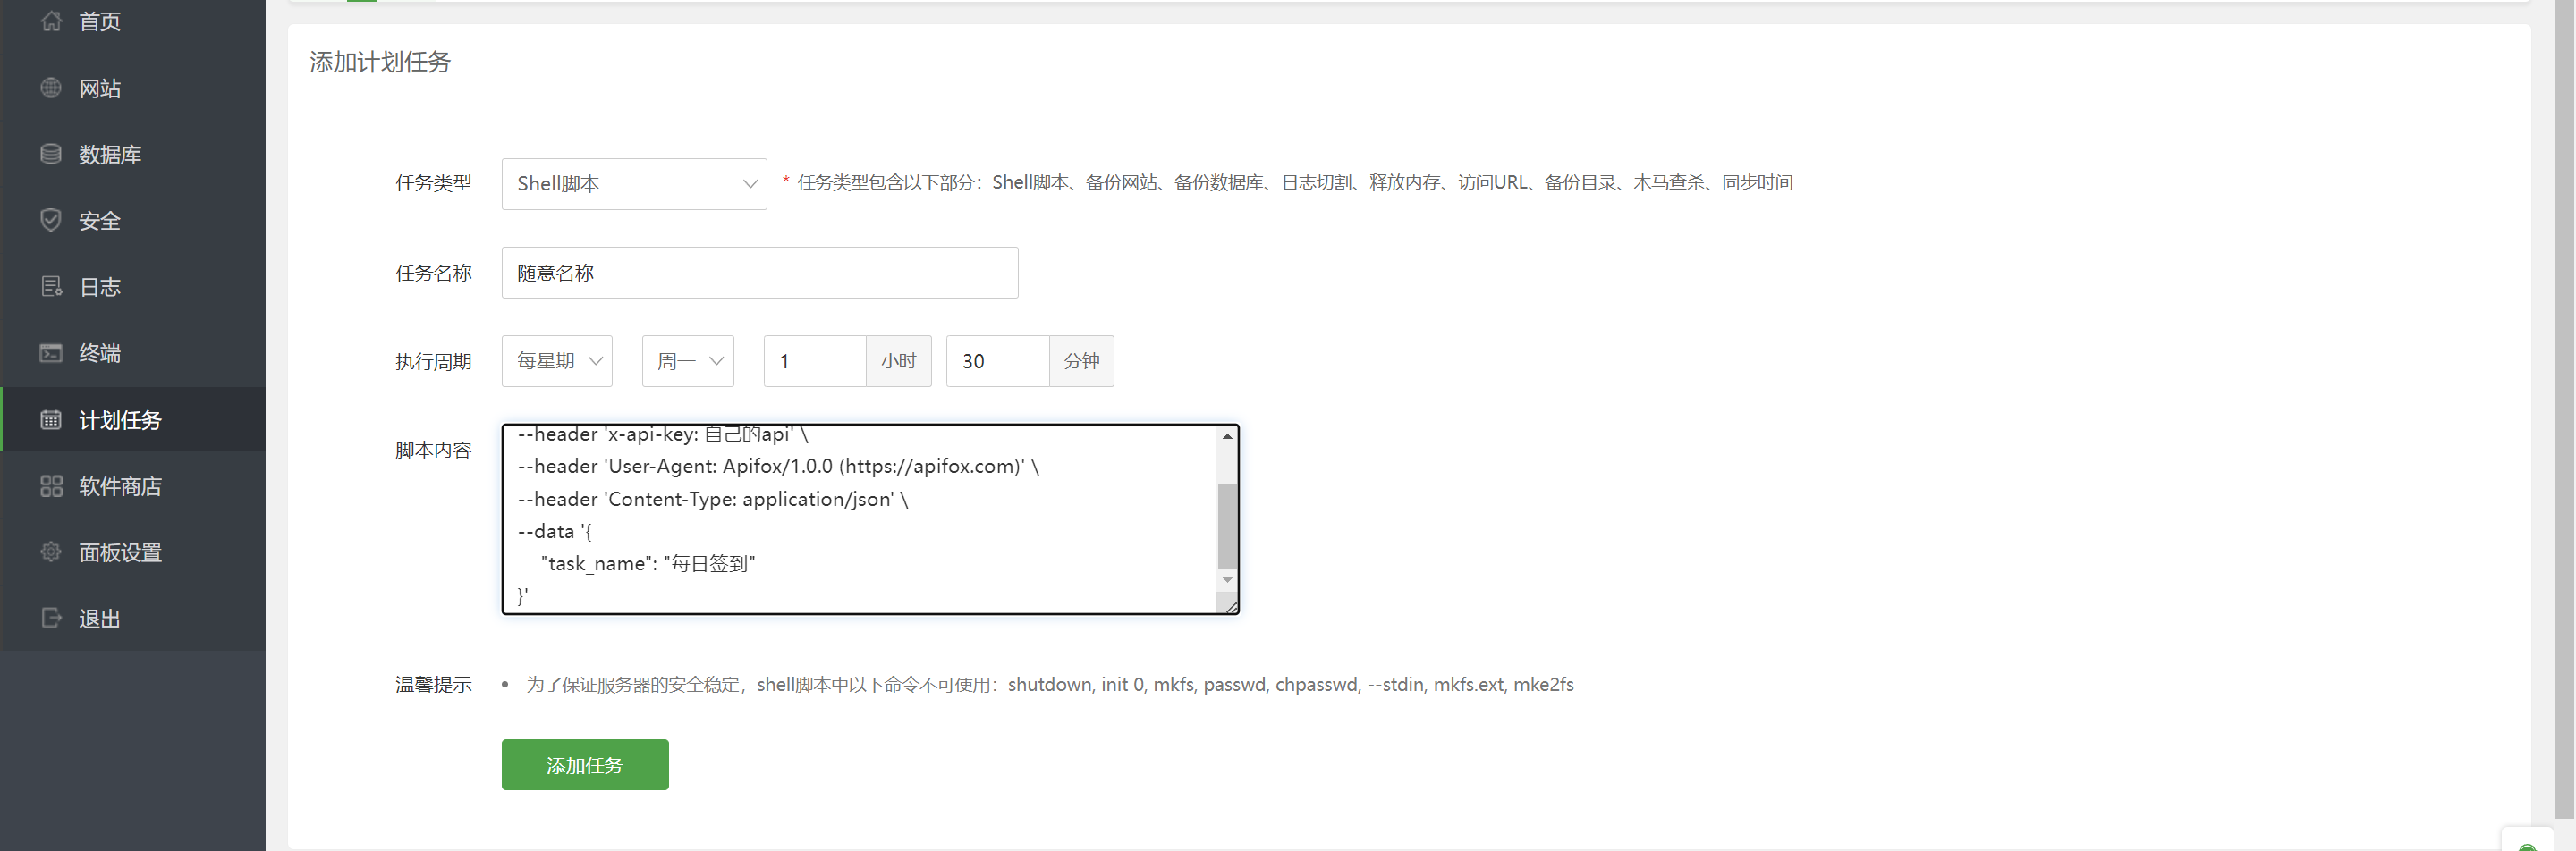Image resolution: width=2576 pixels, height=851 pixels.
Task: Click the script textarea scrollbar thumb
Action: (x=1227, y=525)
